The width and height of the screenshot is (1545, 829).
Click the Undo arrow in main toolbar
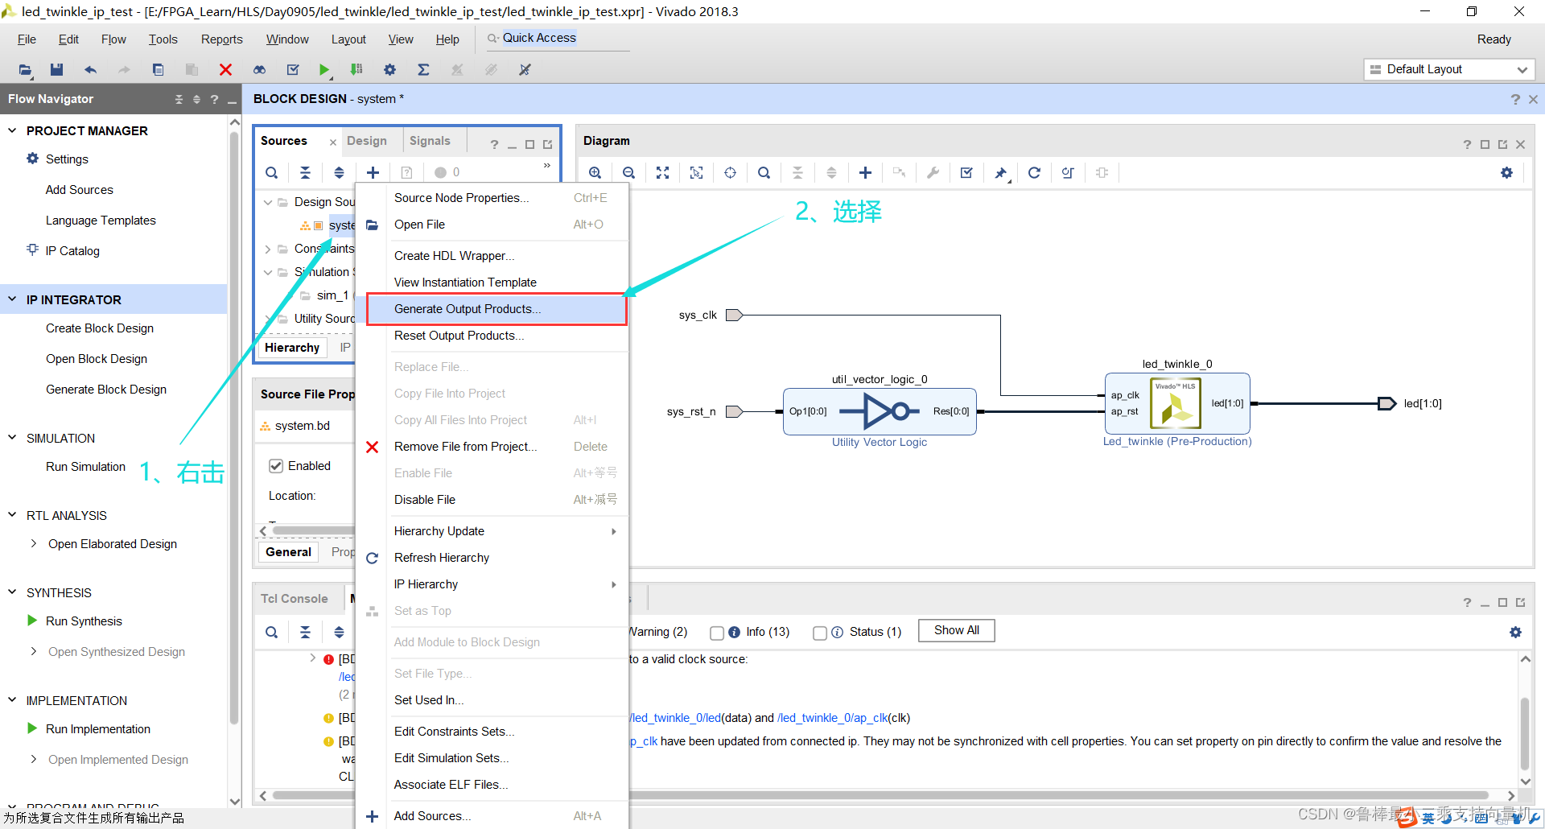pos(90,70)
